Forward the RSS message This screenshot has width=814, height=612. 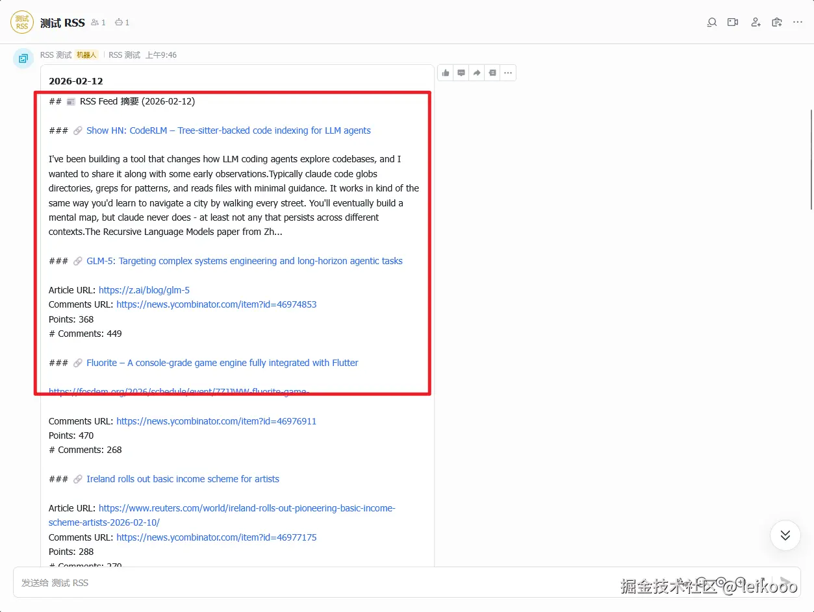pos(477,73)
